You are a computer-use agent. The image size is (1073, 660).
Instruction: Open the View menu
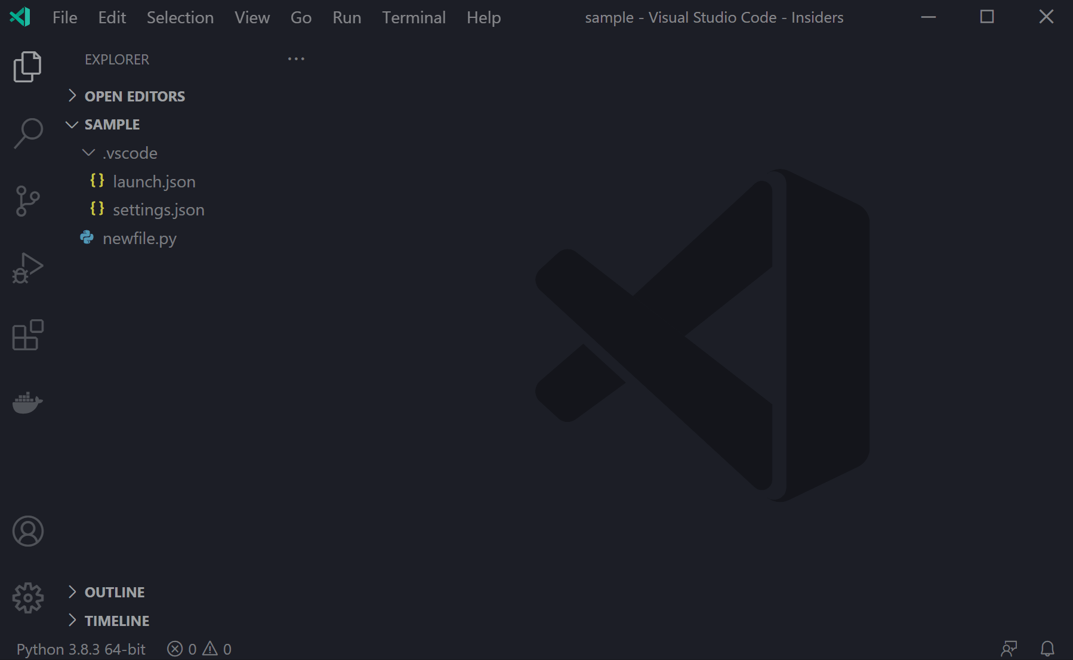click(252, 17)
